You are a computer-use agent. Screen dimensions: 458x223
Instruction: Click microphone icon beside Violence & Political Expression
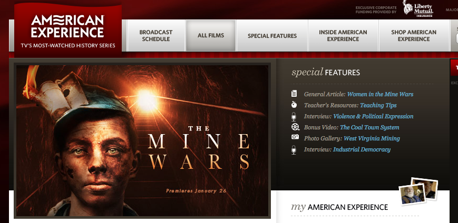coord(294,116)
